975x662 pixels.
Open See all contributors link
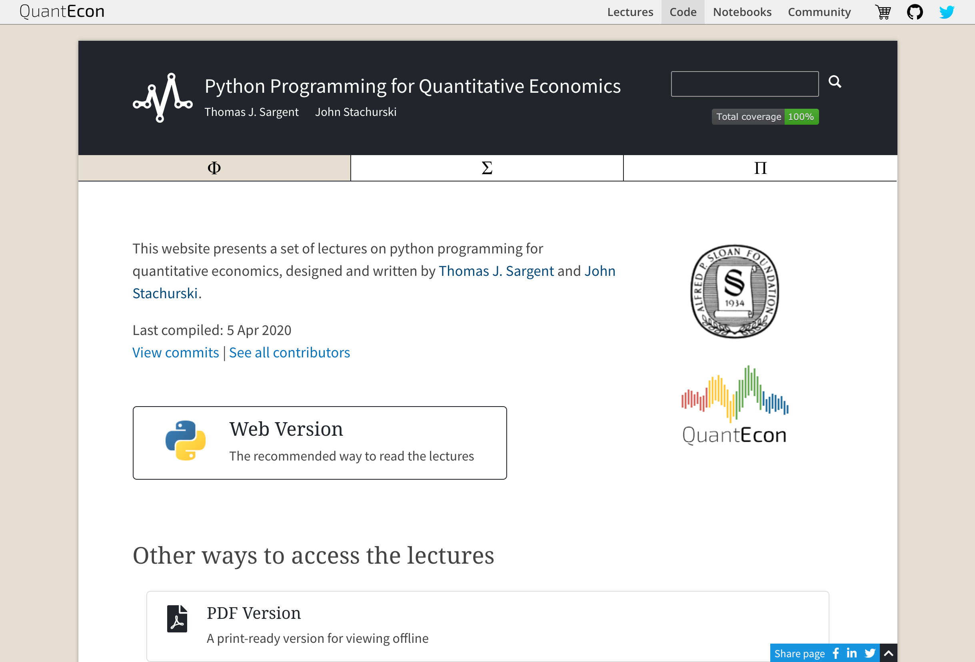pos(289,353)
